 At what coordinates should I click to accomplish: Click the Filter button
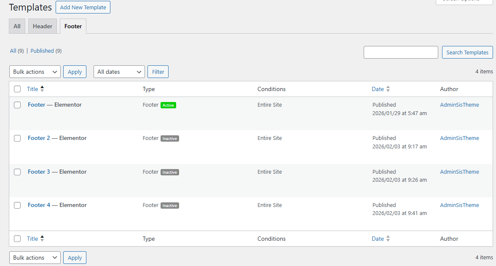pos(158,72)
